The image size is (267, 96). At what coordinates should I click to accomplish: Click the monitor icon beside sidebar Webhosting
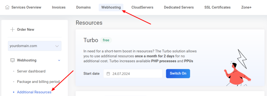pos(13,60)
